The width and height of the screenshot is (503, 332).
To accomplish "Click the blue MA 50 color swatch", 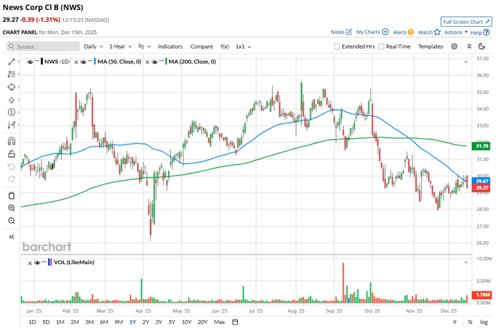I will pos(95,62).
